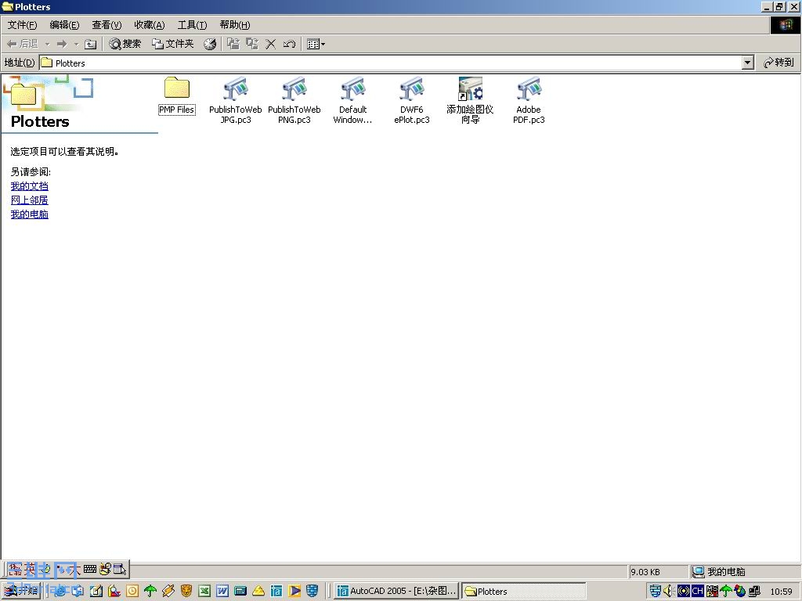
Task: Click the tiger-face quick launch icon
Action: click(x=186, y=592)
